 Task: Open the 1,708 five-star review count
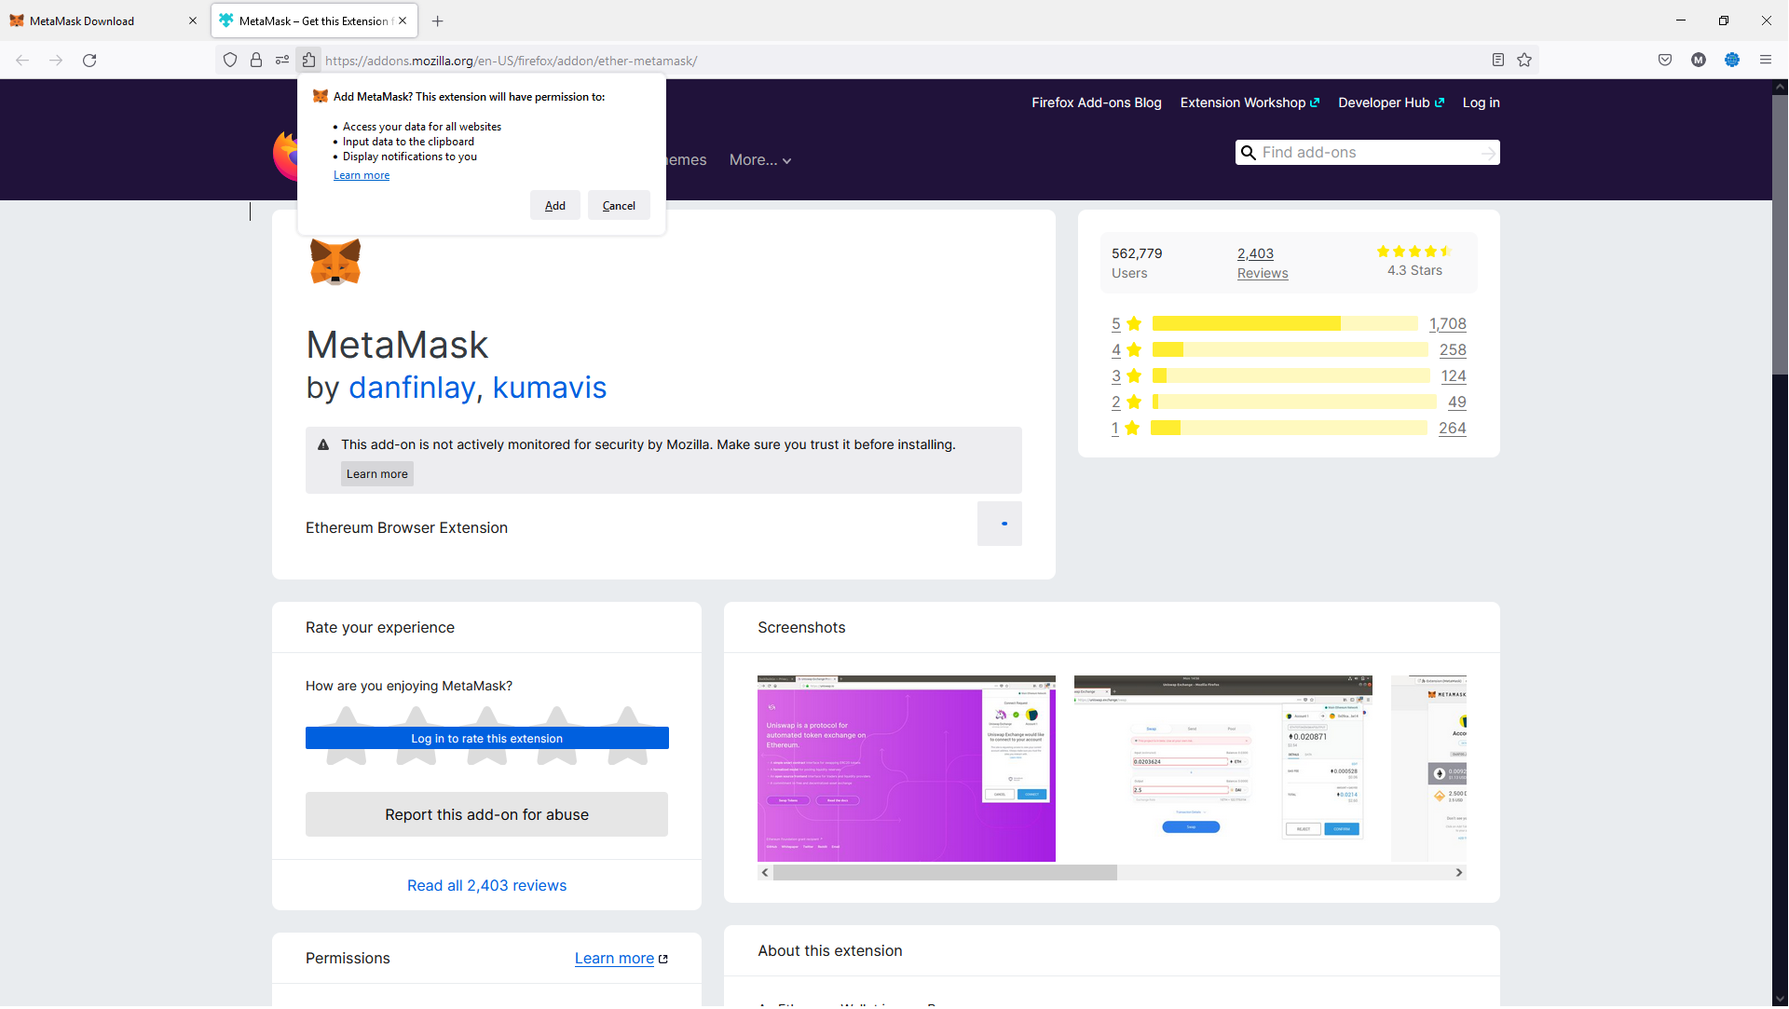[1448, 324]
